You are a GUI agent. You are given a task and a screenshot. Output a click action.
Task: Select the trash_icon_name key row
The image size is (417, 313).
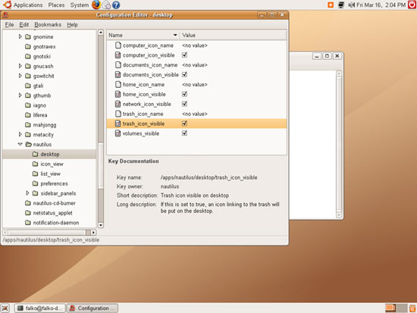[196, 114]
